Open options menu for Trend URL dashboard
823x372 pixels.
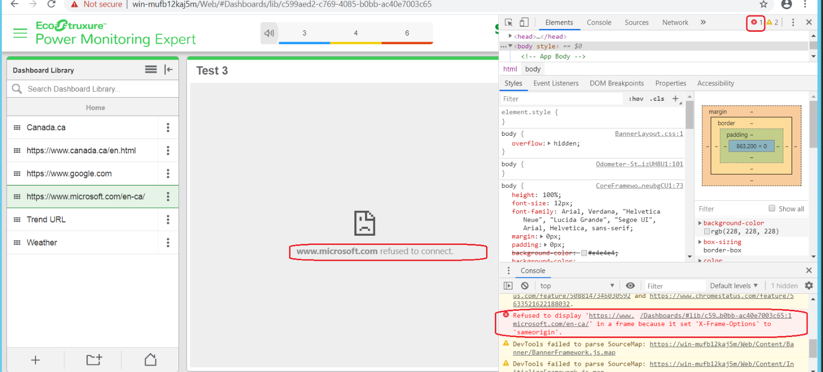pos(168,220)
